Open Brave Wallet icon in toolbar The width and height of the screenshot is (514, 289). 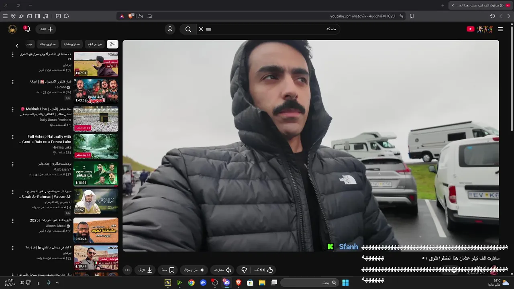[29, 16]
